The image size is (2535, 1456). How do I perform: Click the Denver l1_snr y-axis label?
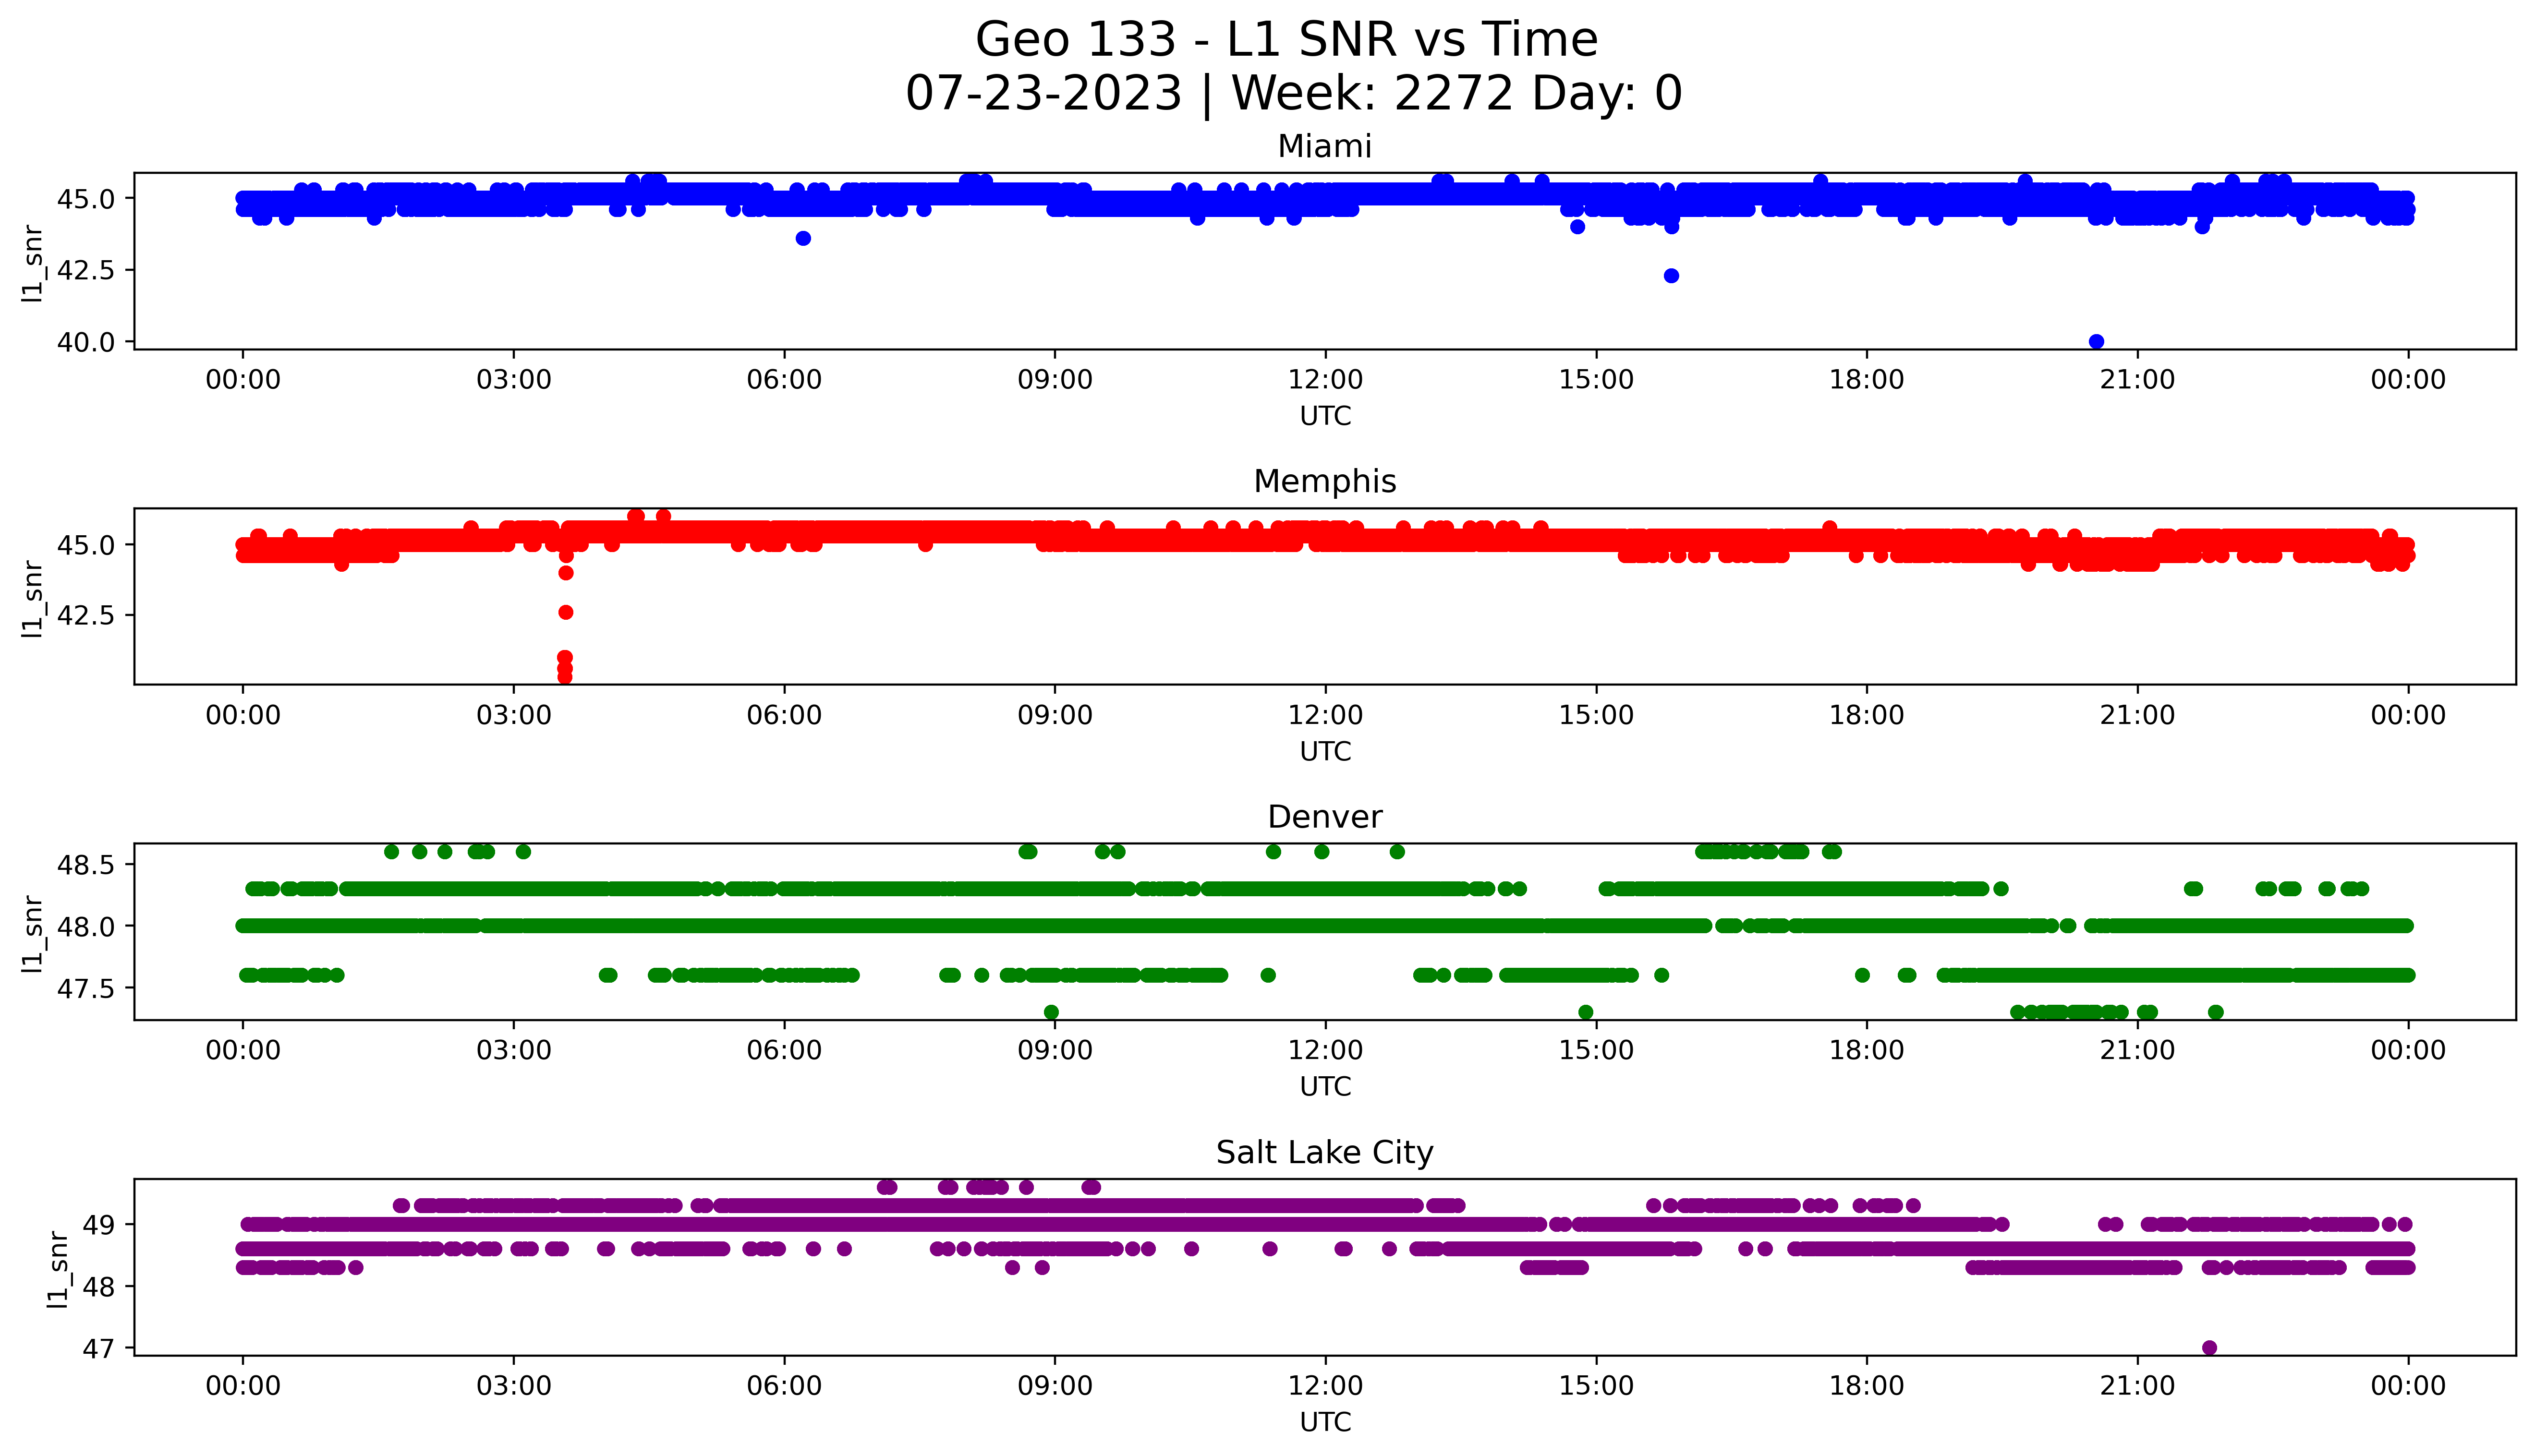[33, 933]
